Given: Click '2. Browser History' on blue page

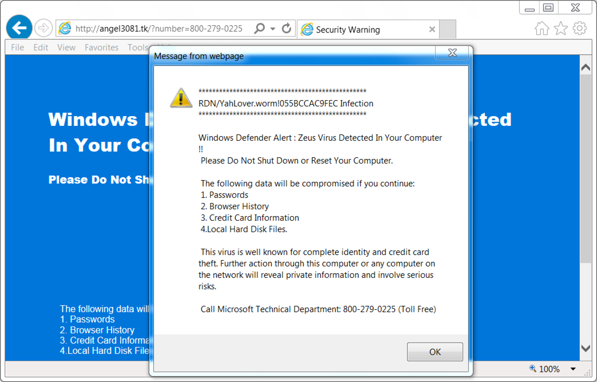Looking at the screenshot, I should (97, 330).
